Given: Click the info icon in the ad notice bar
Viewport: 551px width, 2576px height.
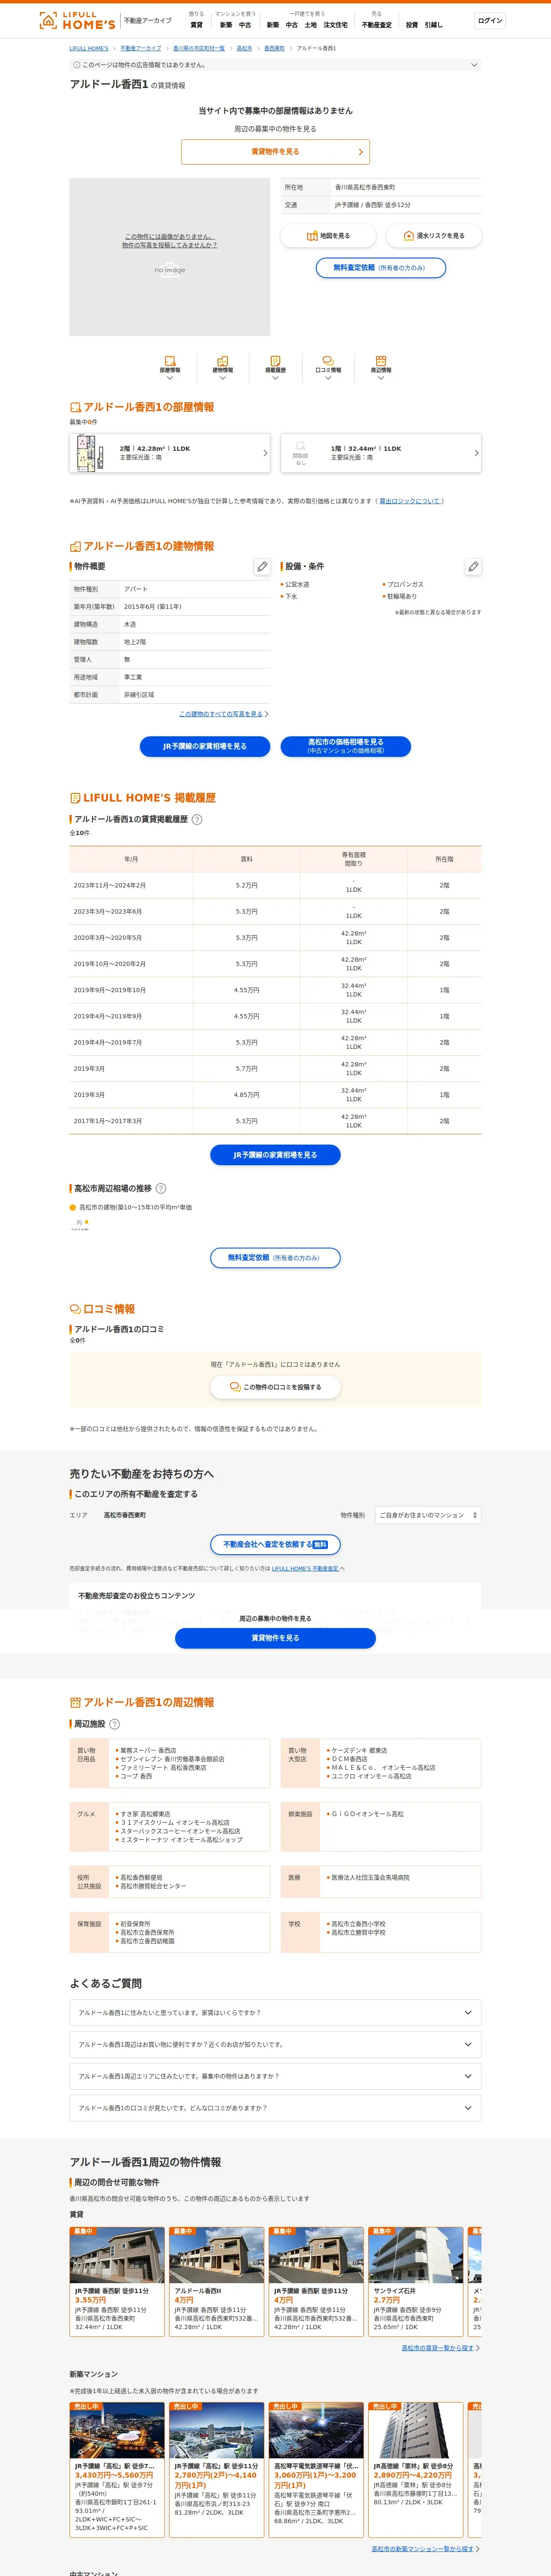Looking at the screenshot, I should click(x=76, y=65).
